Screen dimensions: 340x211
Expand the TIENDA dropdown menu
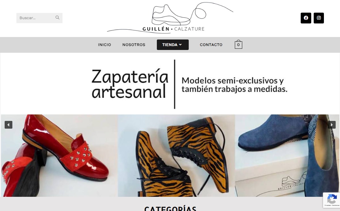[x=173, y=45]
